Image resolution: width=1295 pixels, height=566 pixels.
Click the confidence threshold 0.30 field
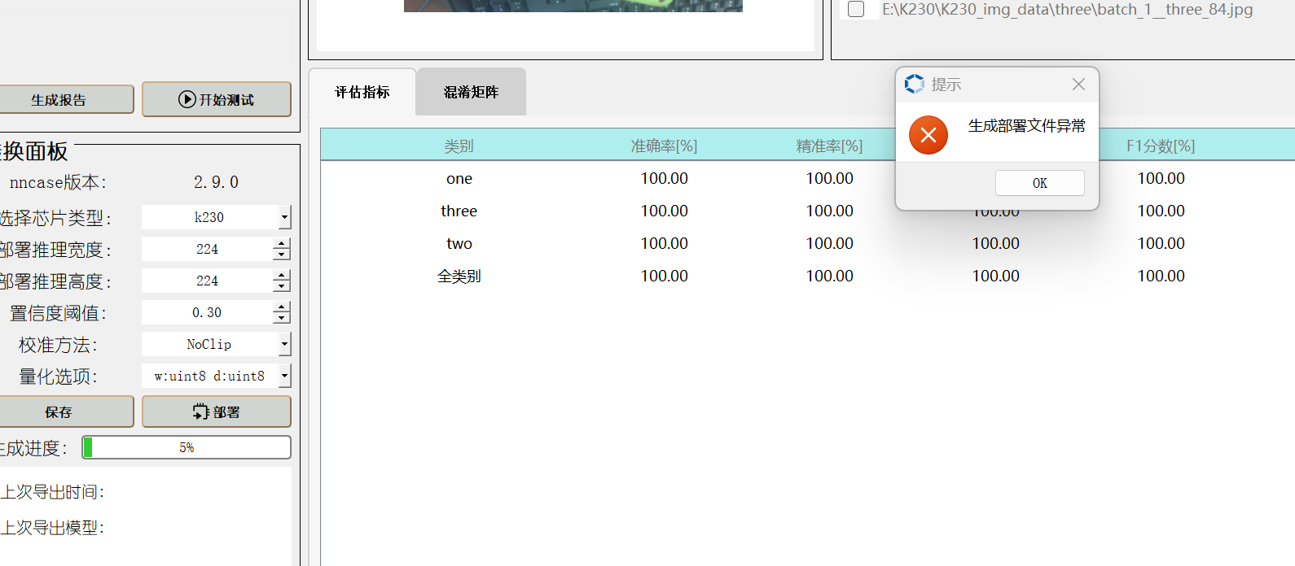pos(207,312)
